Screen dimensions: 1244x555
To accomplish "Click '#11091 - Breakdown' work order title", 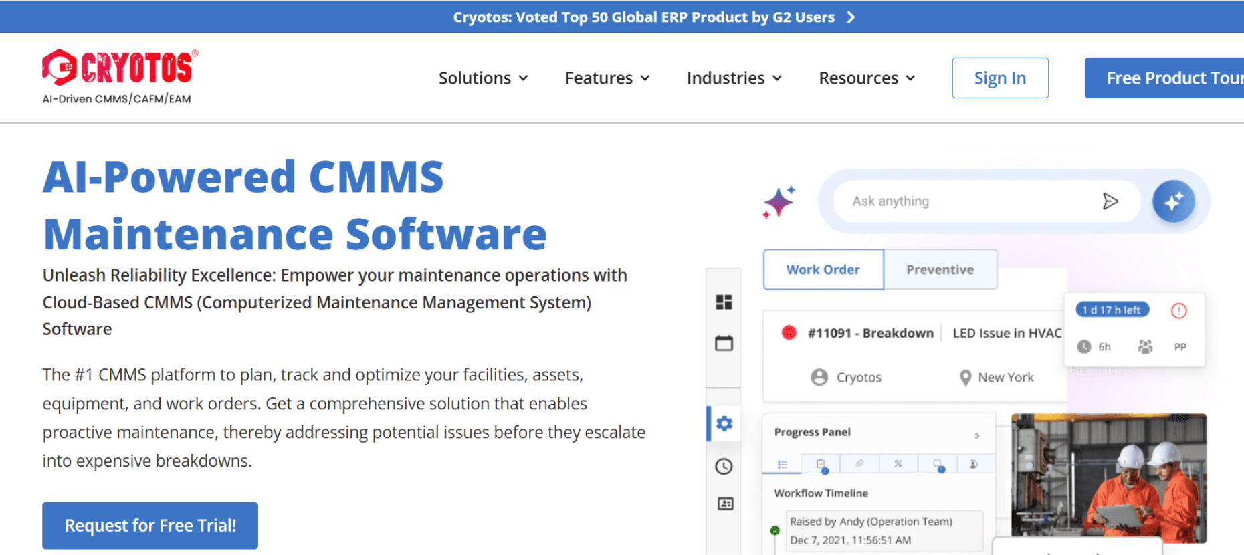I will click(870, 333).
